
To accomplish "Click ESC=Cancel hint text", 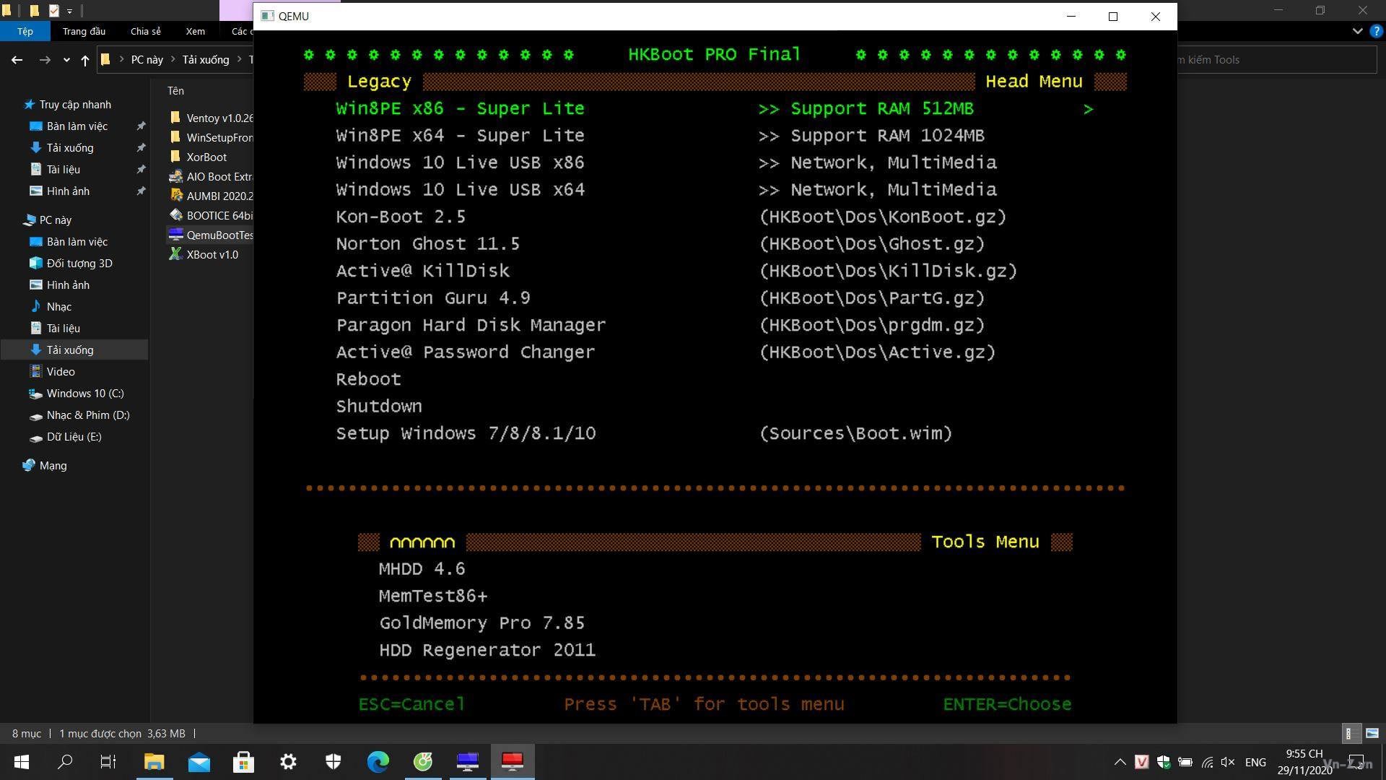I will pyautogui.click(x=411, y=704).
